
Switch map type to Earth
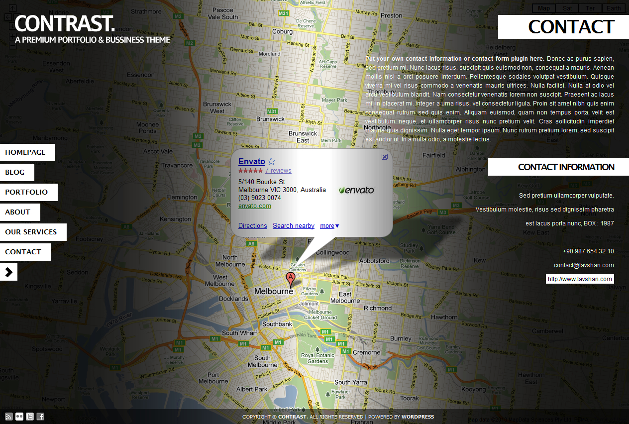tap(614, 8)
